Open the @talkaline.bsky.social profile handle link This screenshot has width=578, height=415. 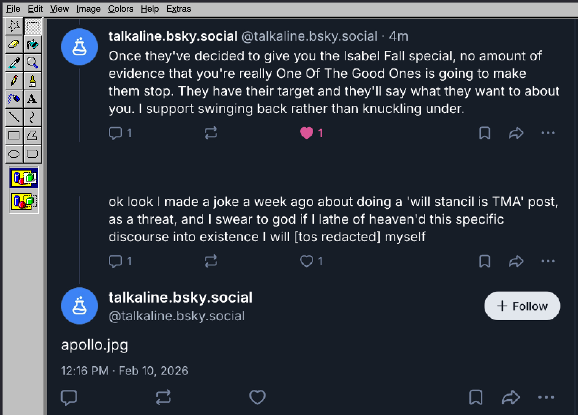coord(177,316)
